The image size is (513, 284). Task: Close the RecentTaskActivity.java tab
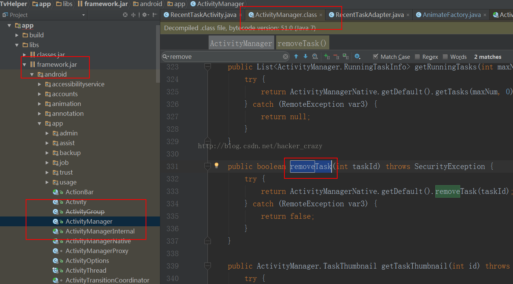(x=241, y=15)
